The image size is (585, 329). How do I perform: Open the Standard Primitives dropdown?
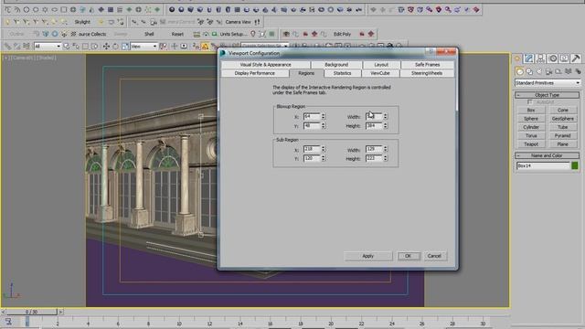click(x=548, y=83)
